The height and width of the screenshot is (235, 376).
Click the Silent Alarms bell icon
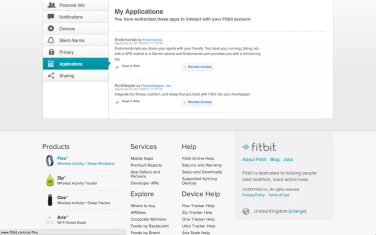pyautogui.click(x=51, y=40)
